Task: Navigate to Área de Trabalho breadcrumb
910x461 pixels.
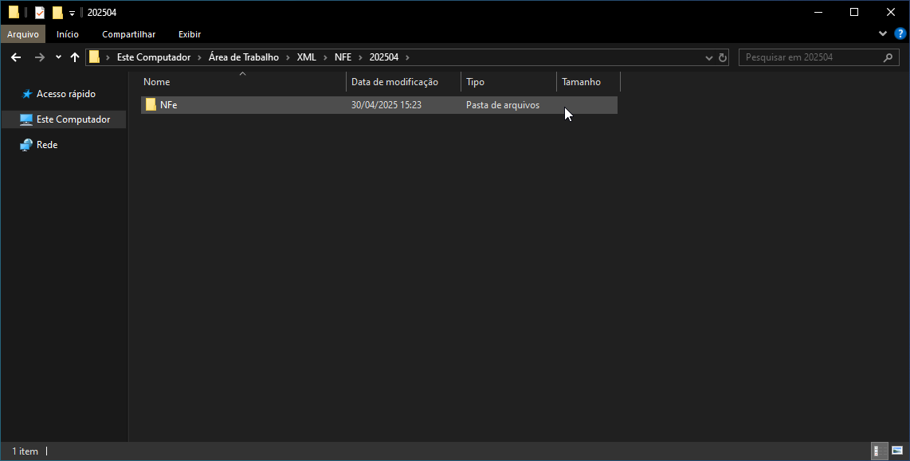Action: point(243,57)
